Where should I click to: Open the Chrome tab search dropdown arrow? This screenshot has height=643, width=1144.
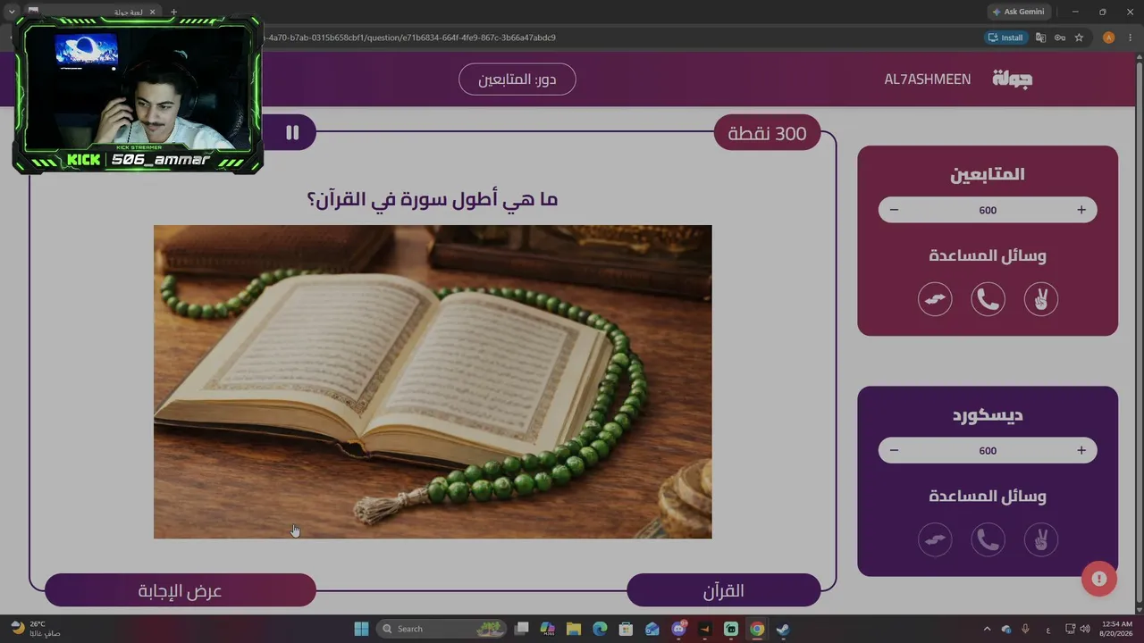pyautogui.click(x=12, y=12)
